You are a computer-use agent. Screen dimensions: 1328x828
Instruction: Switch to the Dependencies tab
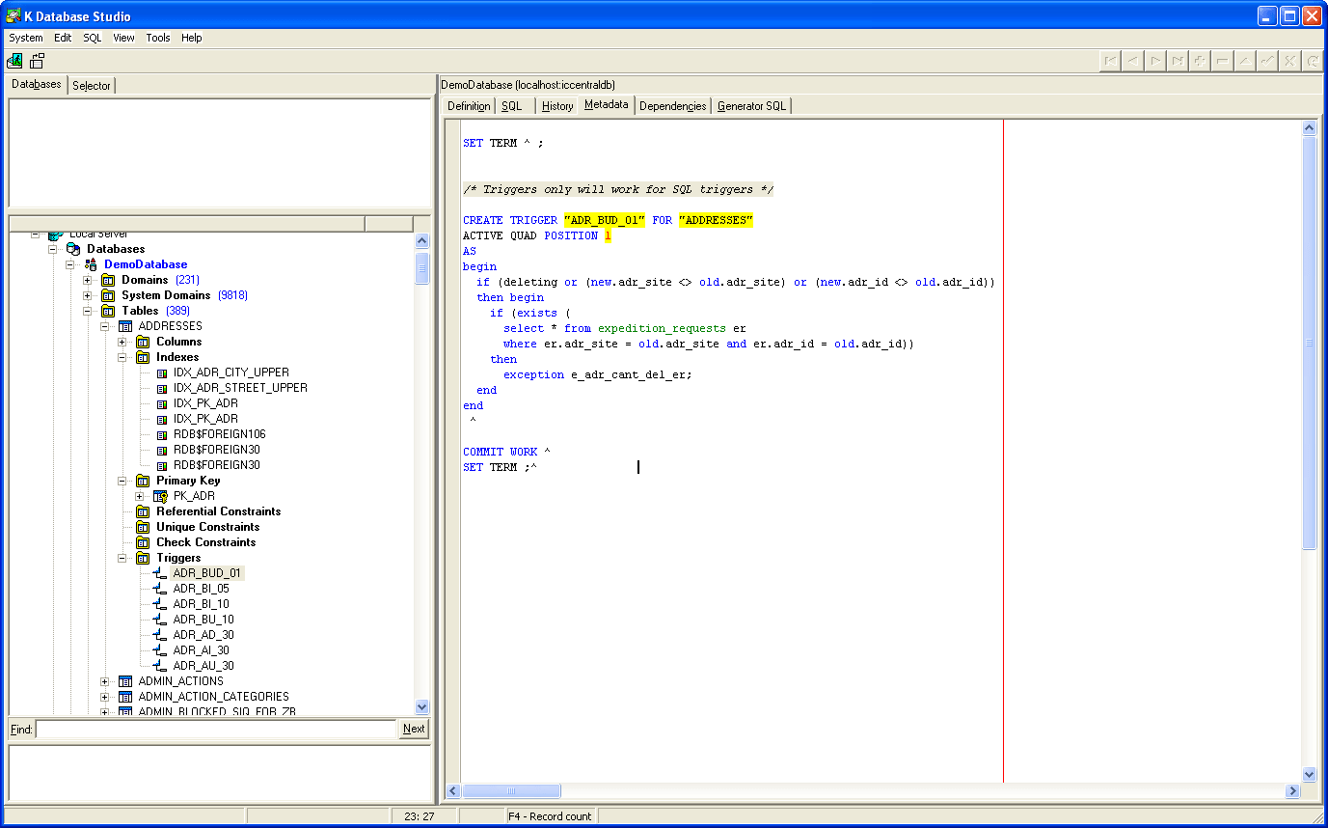(672, 106)
